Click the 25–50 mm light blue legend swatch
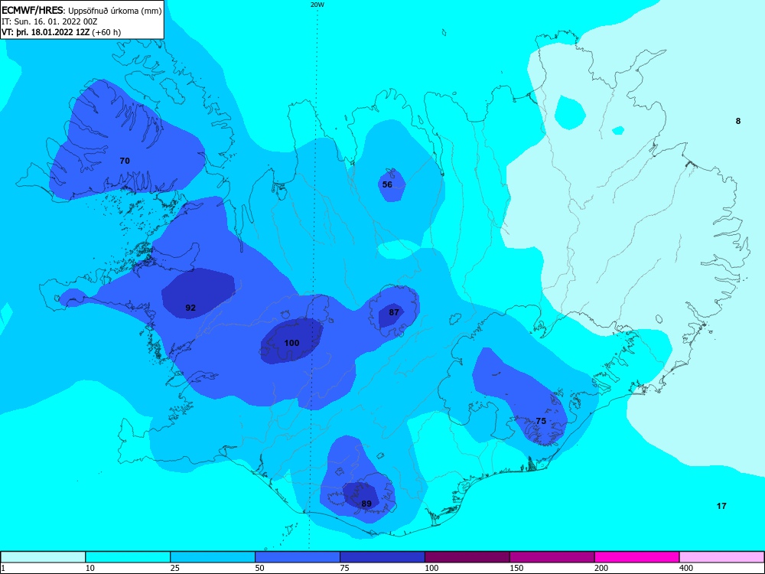Screen dimensions: 765x574 (x=213, y=557)
